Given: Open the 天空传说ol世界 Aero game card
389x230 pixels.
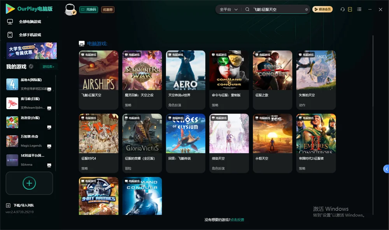Looking at the screenshot, I should (186, 80).
